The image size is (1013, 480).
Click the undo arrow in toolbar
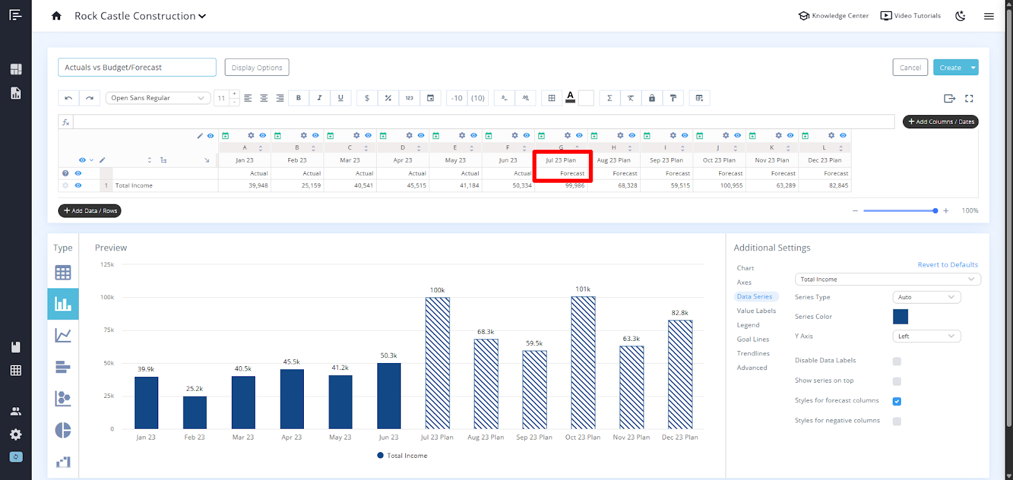tap(68, 98)
